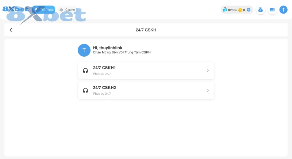Click the Phục vụ 24/7 subtitle under CSKH1
The height and width of the screenshot is (159, 292).
(102, 74)
